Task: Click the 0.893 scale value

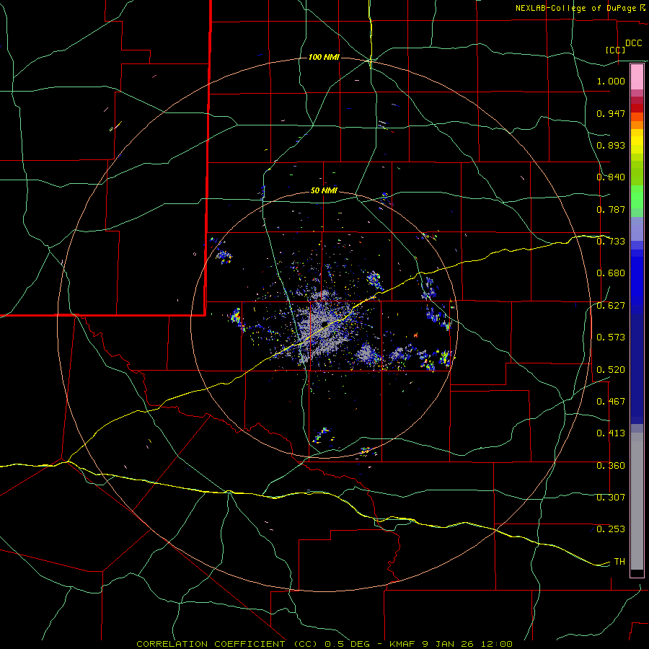Action: (611, 145)
